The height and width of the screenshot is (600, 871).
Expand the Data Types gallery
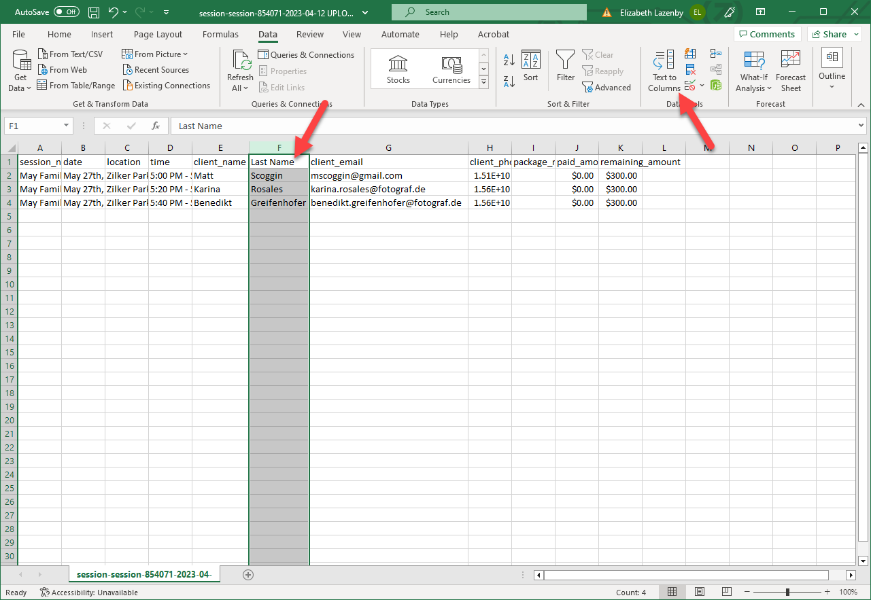pyautogui.click(x=484, y=82)
